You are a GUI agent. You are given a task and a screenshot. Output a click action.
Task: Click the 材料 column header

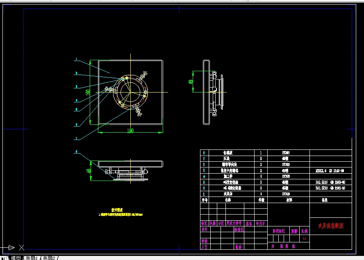point(289,200)
